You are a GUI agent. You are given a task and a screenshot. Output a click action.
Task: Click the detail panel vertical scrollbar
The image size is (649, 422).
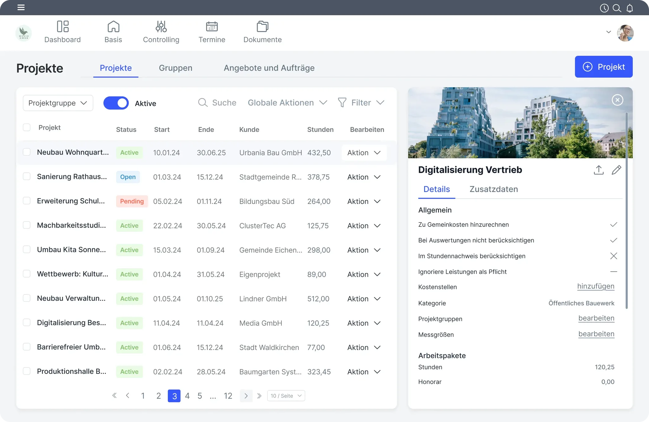626,209
